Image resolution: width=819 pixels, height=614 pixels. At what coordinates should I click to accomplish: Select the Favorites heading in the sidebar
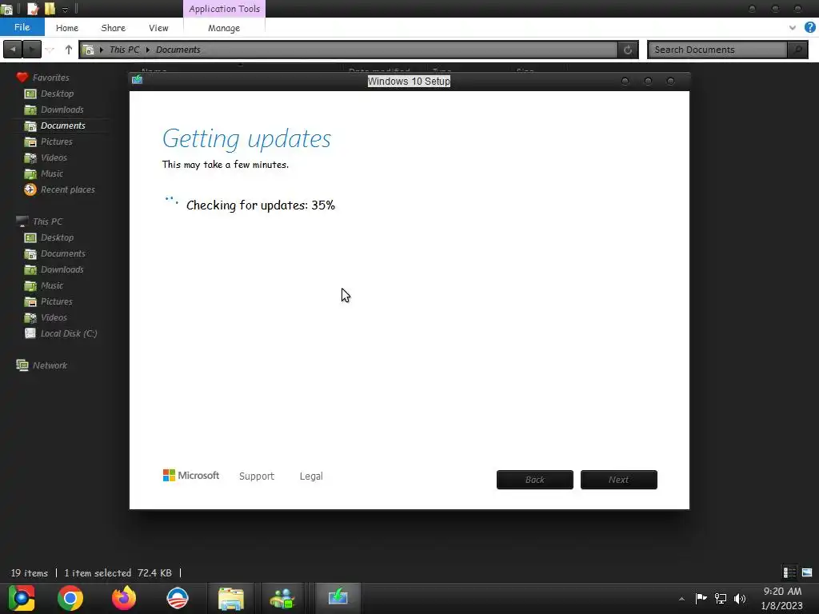click(x=50, y=78)
